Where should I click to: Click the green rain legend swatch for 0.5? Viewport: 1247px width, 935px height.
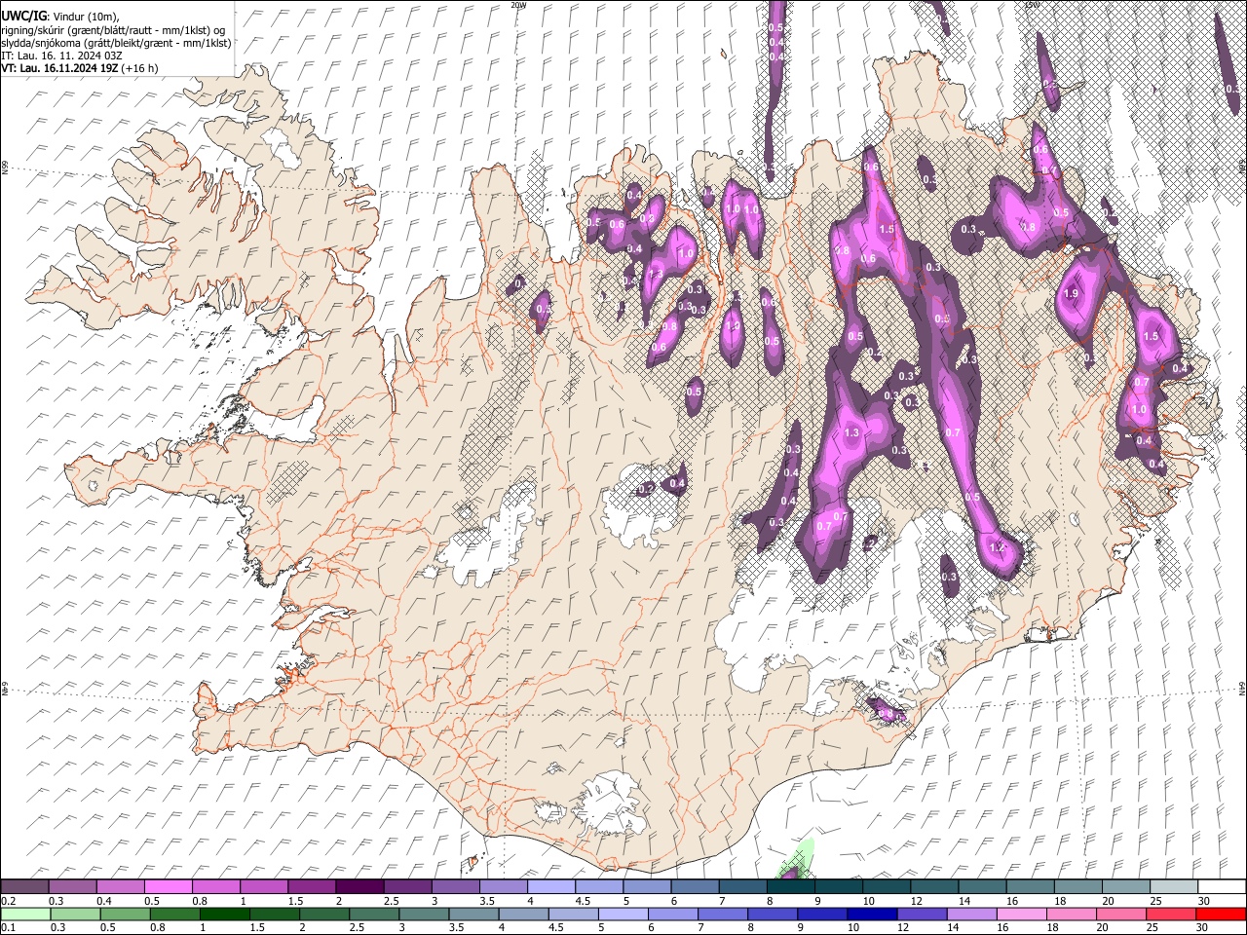125,914
